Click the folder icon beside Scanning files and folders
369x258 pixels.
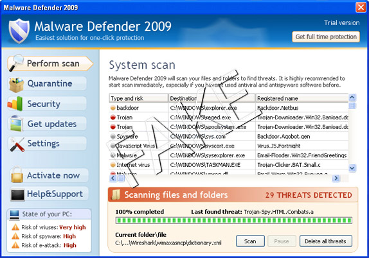pos(116,194)
